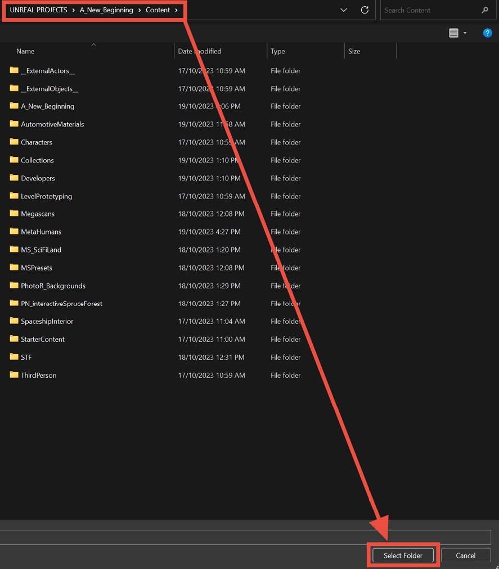Image resolution: width=499 pixels, height=569 pixels.
Task: Click the MetaHumans folder name
Action: [41, 232]
